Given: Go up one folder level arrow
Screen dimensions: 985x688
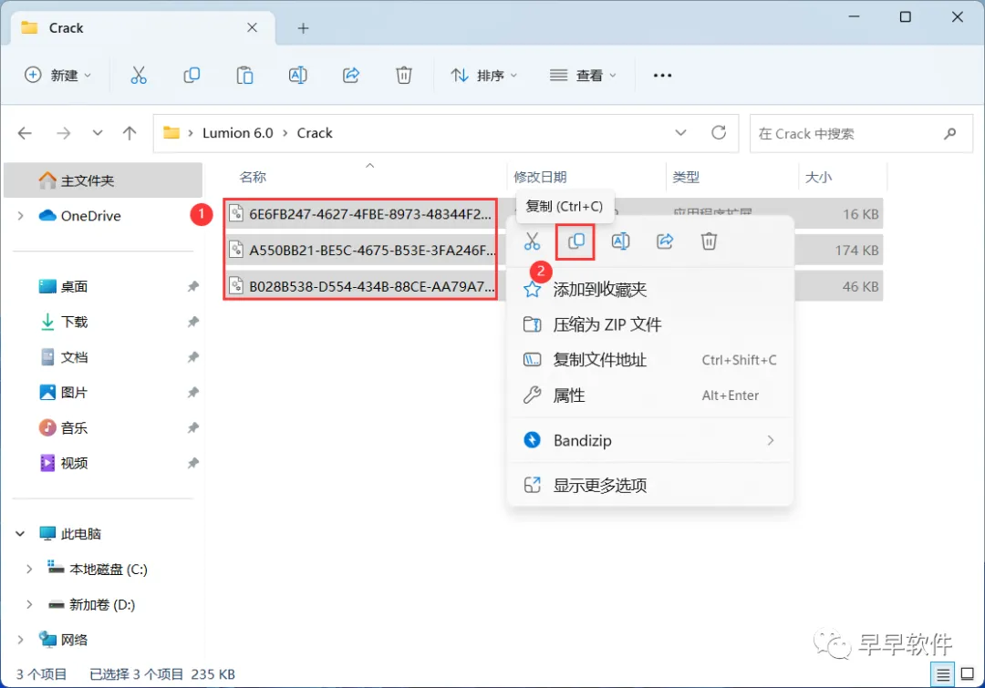Looking at the screenshot, I should coord(130,133).
